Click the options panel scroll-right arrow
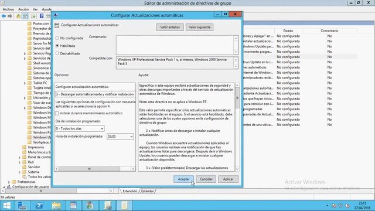The image size is (375, 211). point(133,169)
